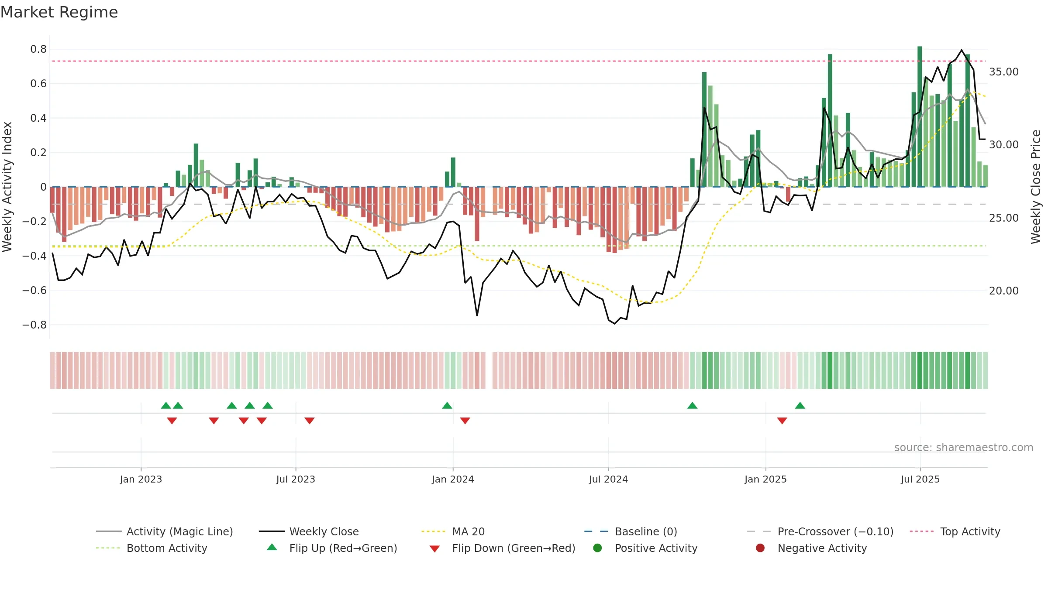Click the Positive Activity green circle icon
Image resolution: width=1048 pixels, height=589 pixels.
(597, 548)
